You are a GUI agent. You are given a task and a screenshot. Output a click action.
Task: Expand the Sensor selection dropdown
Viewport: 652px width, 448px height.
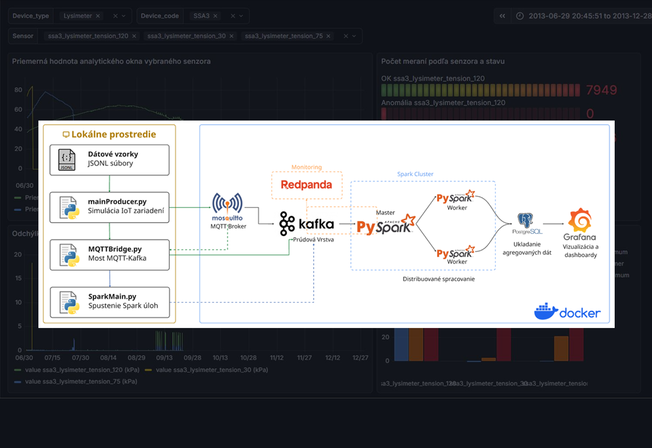[354, 36]
